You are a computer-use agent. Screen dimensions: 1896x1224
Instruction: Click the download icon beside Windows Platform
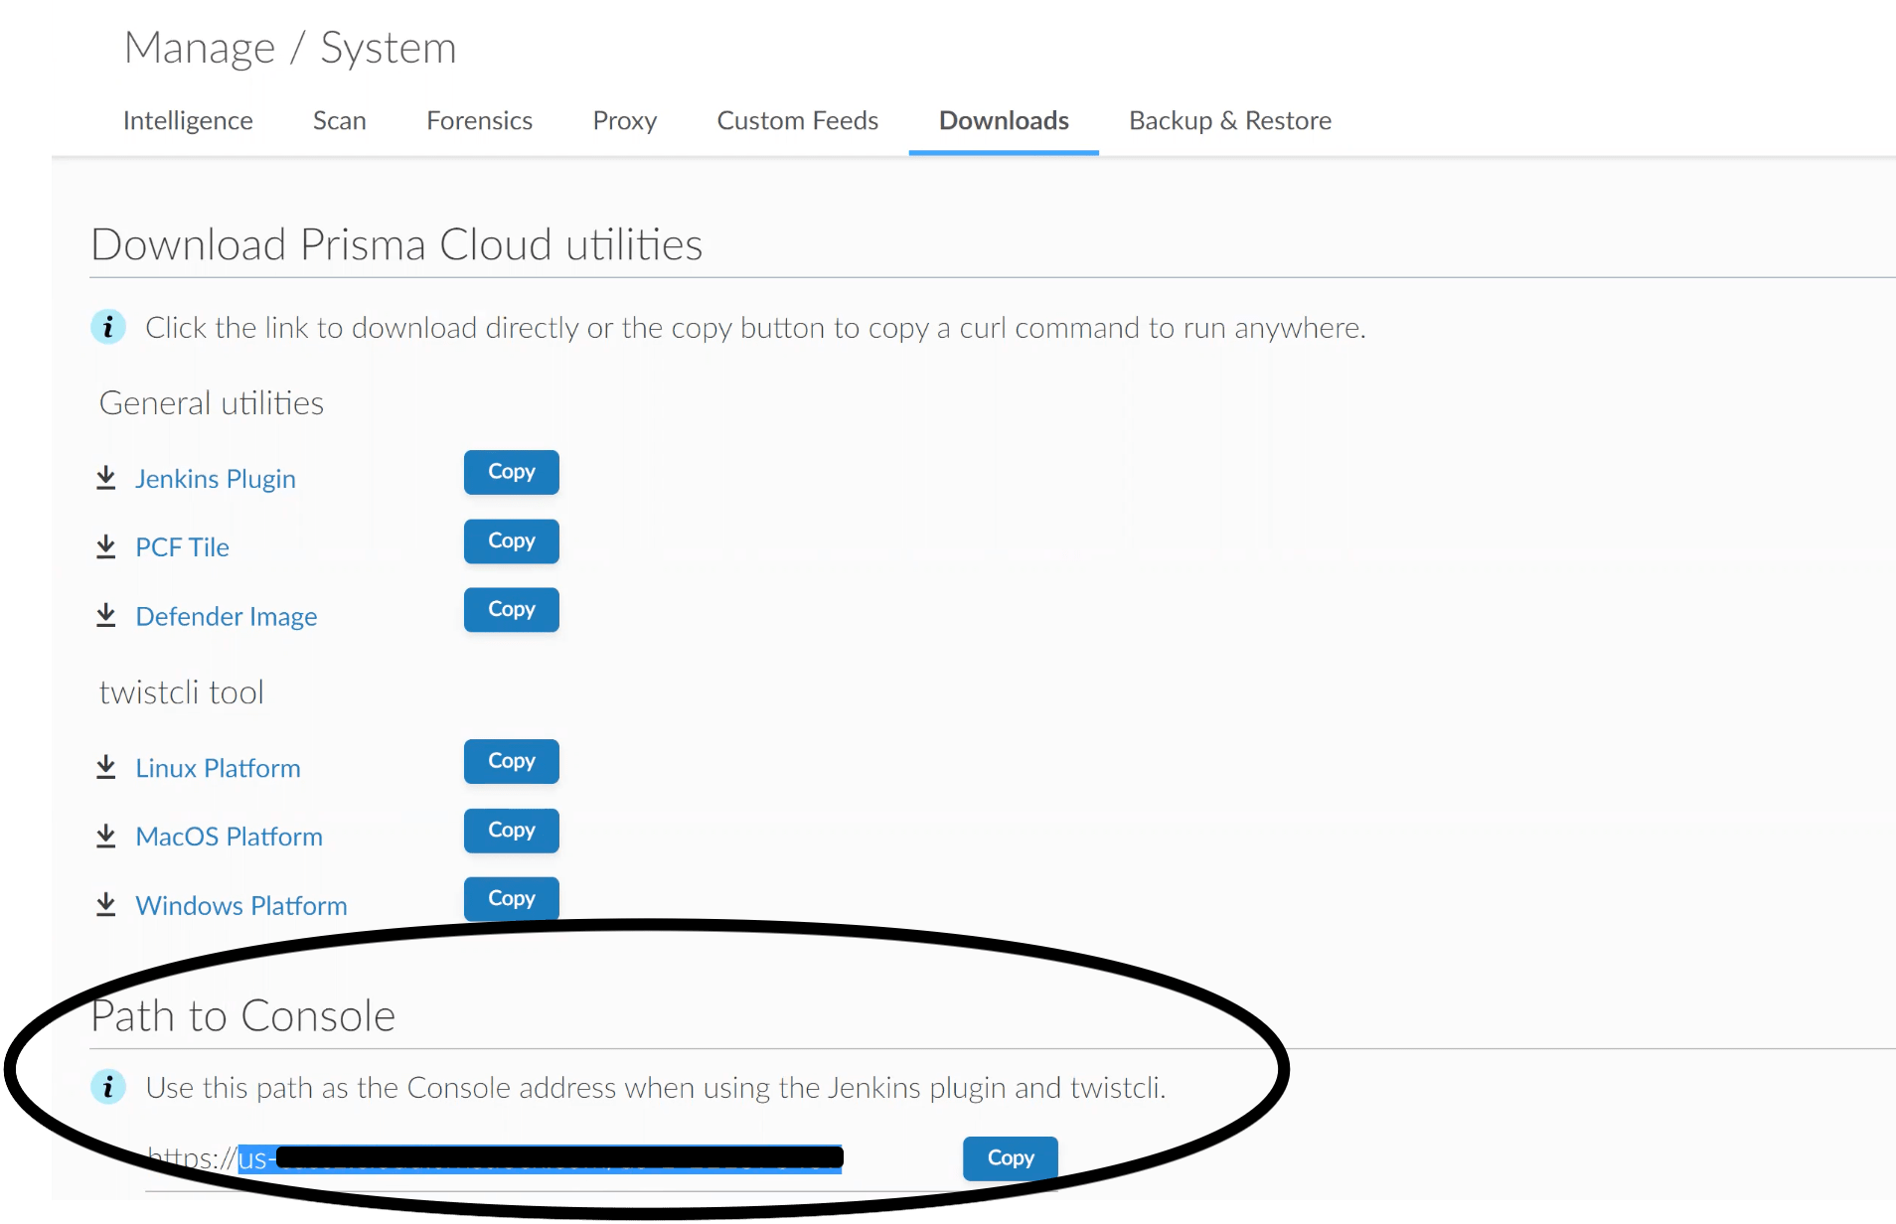tap(106, 904)
